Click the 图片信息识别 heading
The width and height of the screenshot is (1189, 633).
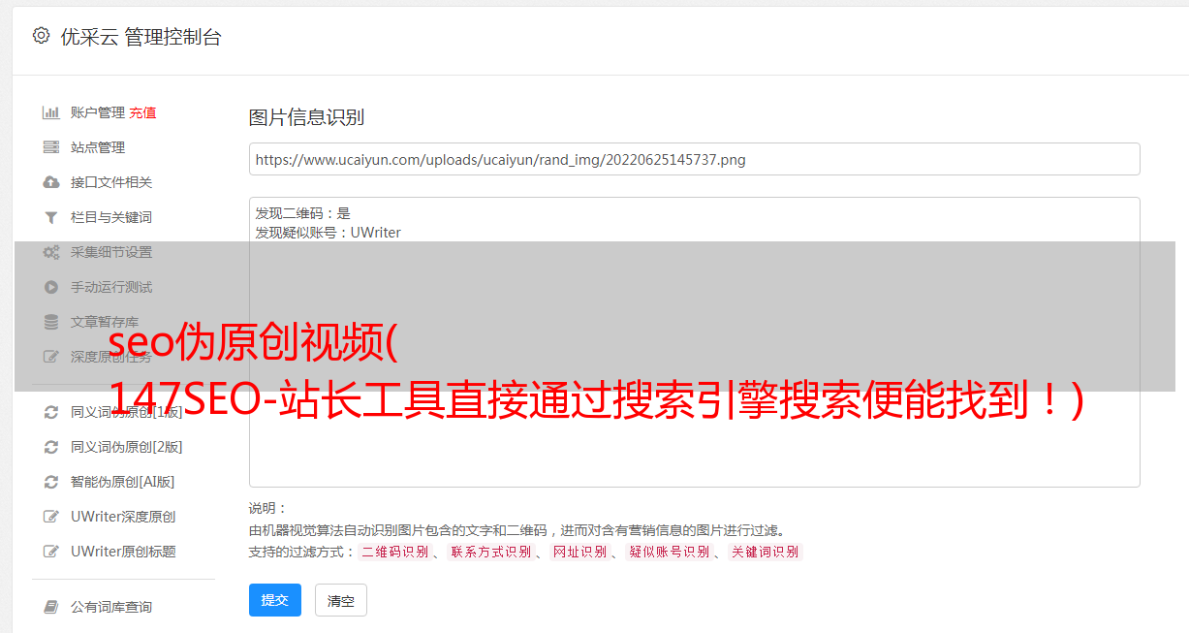[x=306, y=117]
